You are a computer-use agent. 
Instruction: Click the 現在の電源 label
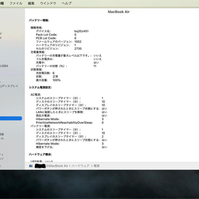click(x=43, y=116)
